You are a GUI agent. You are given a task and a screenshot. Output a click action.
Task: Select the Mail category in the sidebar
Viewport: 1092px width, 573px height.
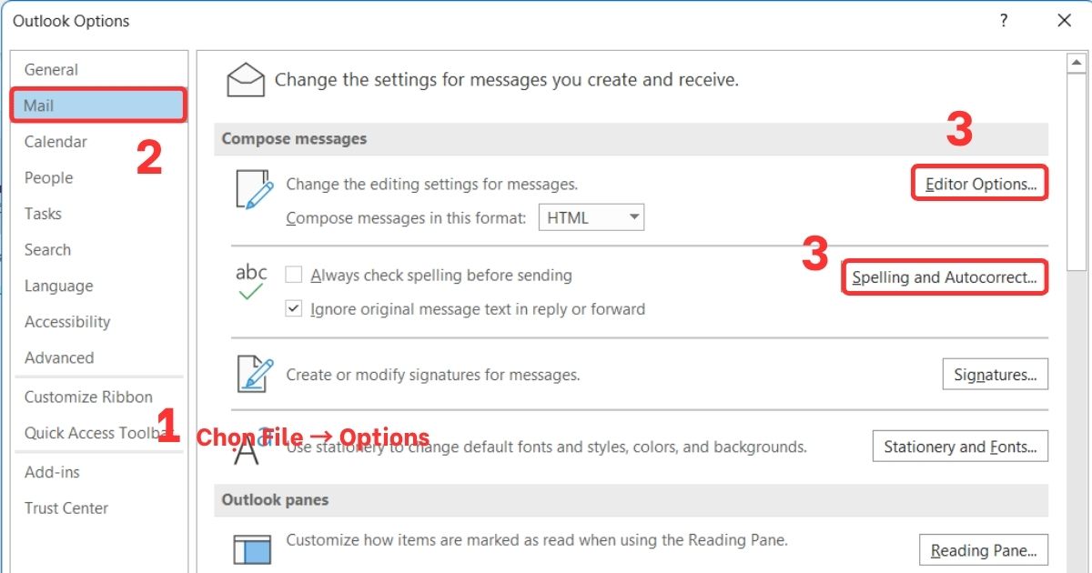point(98,105)
